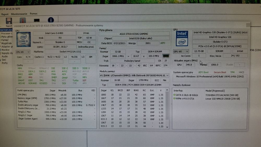
Task: Select Adapter graficzny in the tree
Action: coord(7,47)
